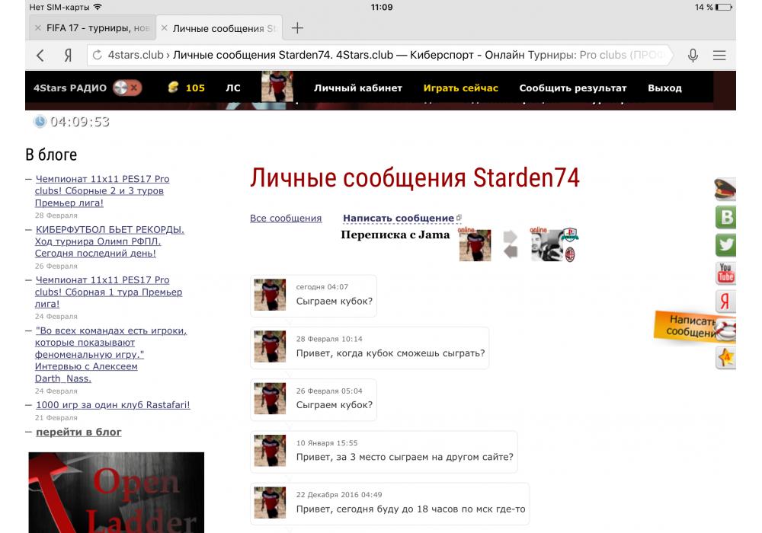Select Играть сейчас in the top menu
Screen dimensions: 762x533
(x=460, y=88)
